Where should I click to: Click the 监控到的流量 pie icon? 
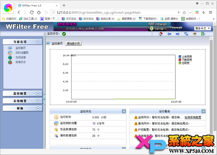pyautogui.click(x=56, y=123)
